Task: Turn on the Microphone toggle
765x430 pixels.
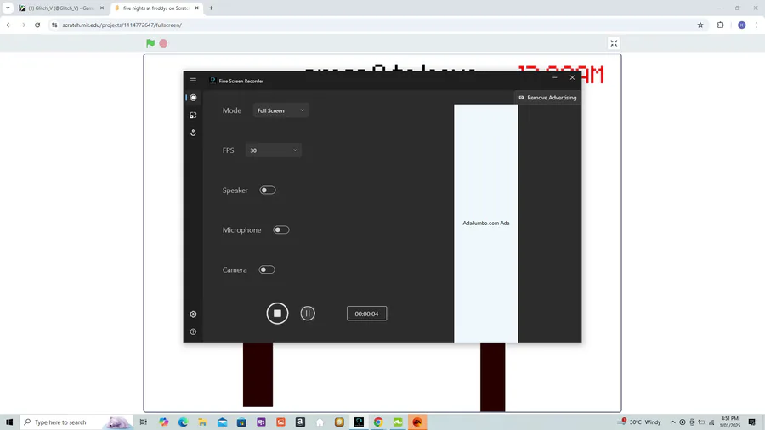Action: coord(281,229)
